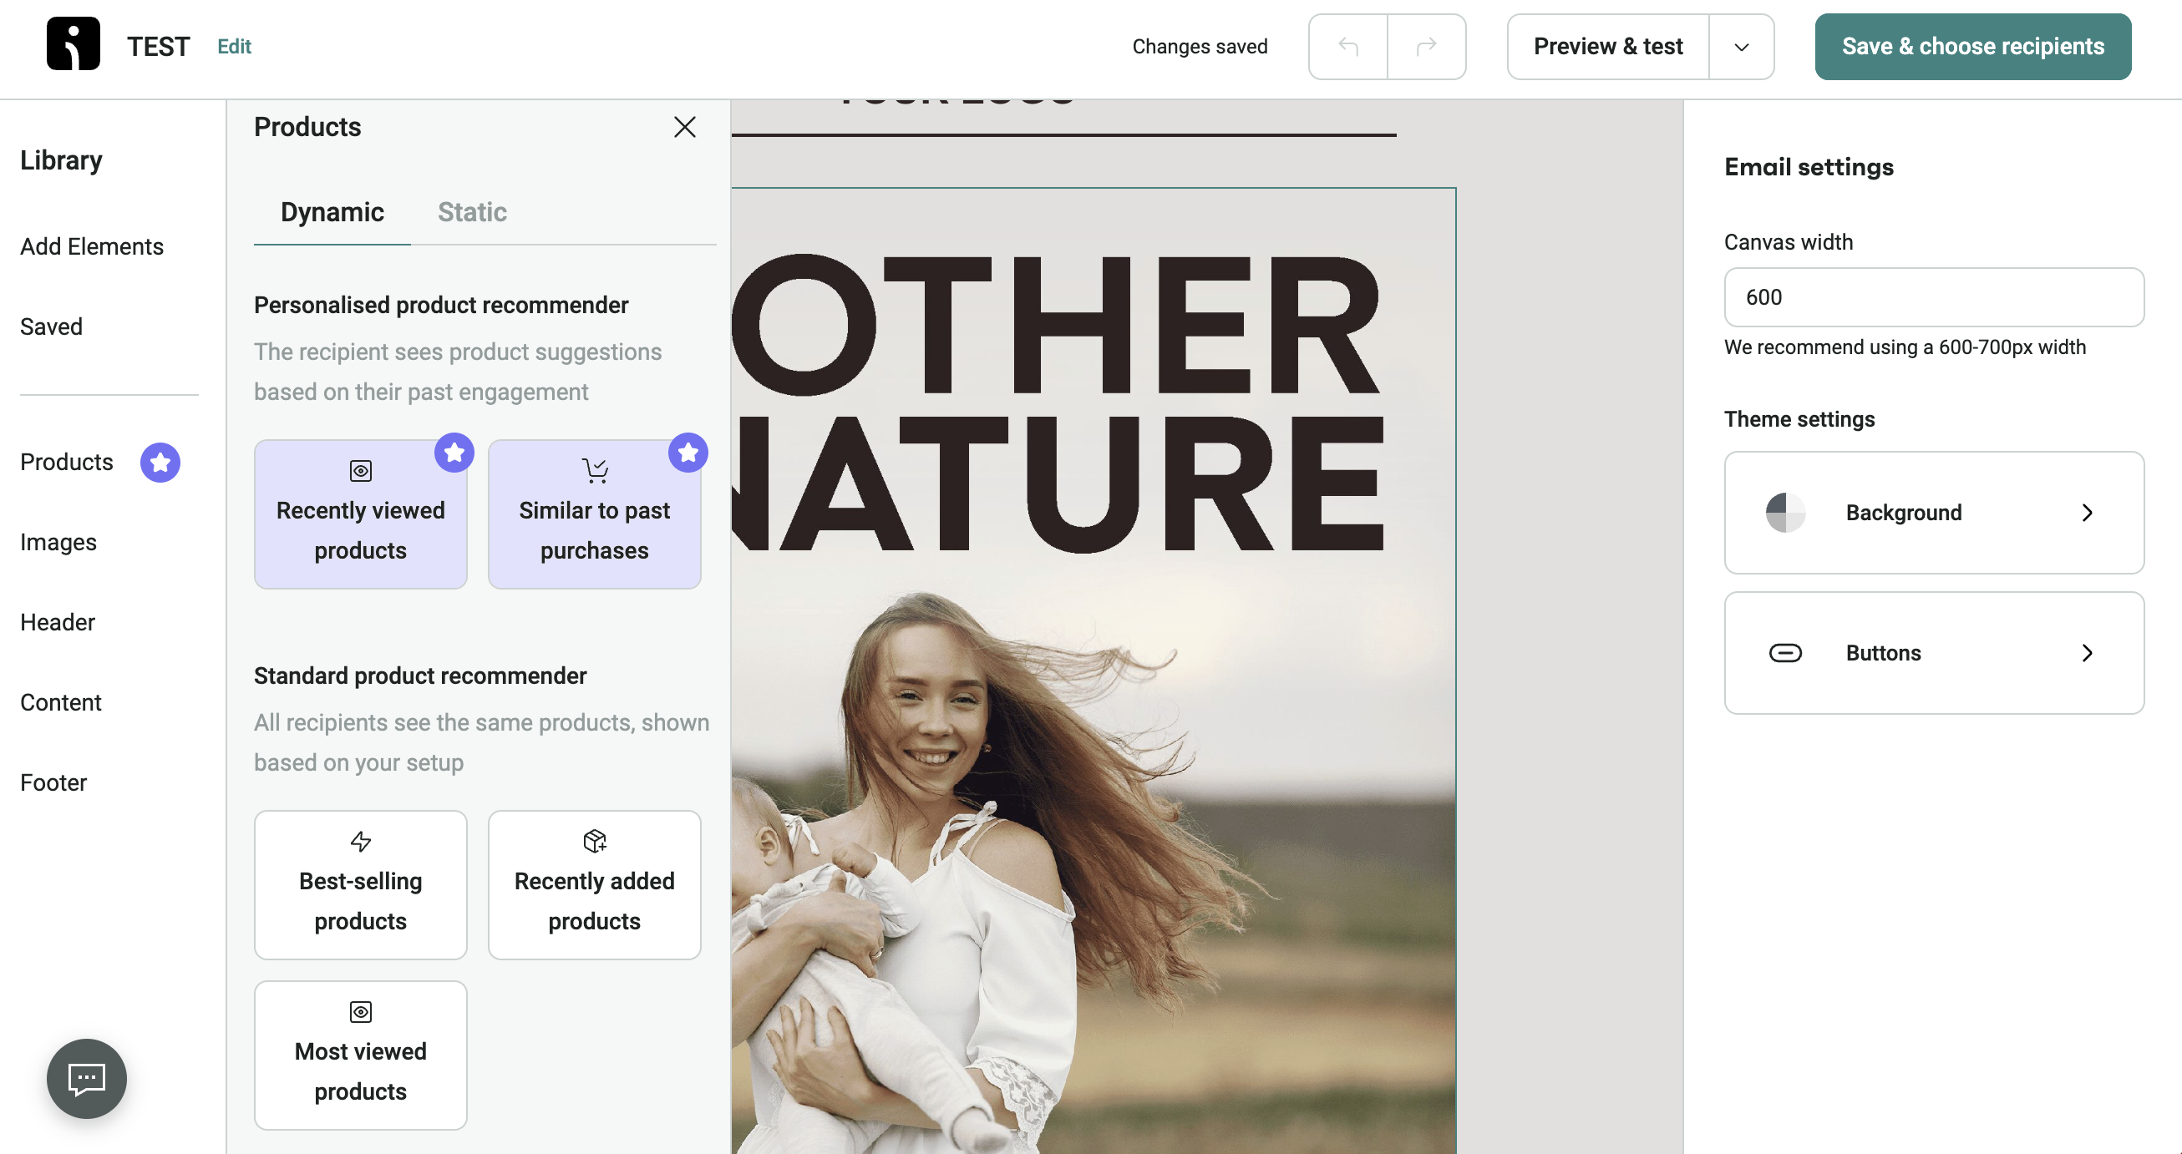Screen dimensions: 2182x1154
Task: Click the TEST email name
Action: [159, 47]
